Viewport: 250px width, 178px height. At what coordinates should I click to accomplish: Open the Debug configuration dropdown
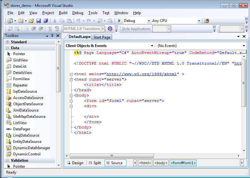click(149, 21)
